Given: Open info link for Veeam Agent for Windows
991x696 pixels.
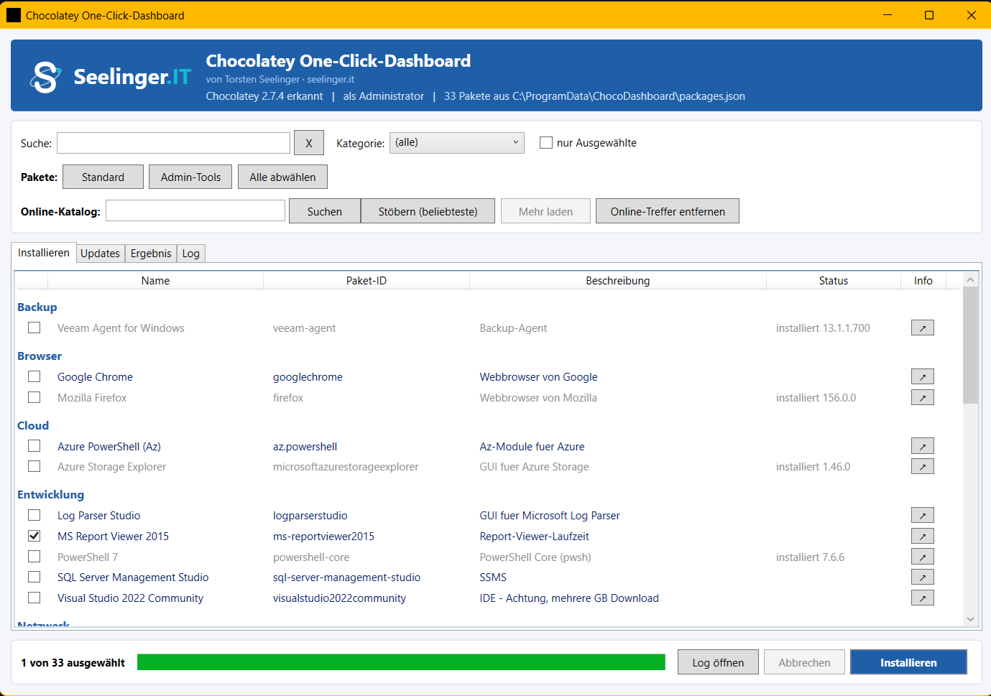Looking at the screenshot, I should click(923, 328).
